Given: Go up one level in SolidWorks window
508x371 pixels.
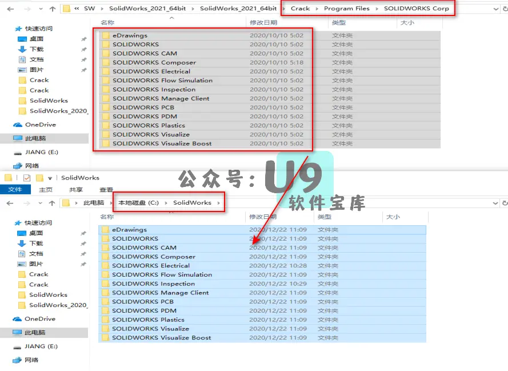Looking at the screenshot, I should click(x=52, y=203).
